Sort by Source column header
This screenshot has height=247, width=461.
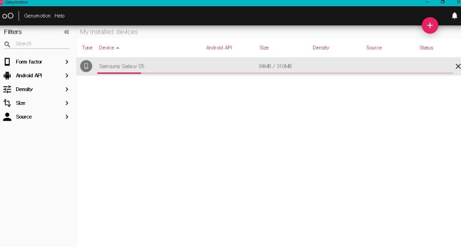point(374,48)
